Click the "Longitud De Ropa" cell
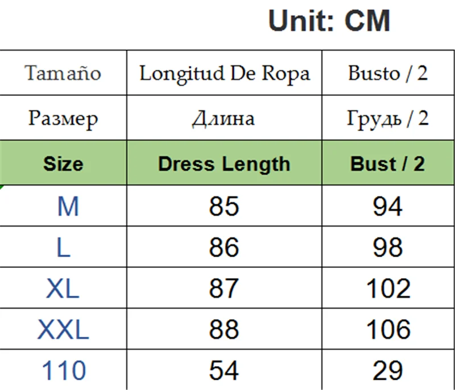455x390 pixels. coord(225,73)
